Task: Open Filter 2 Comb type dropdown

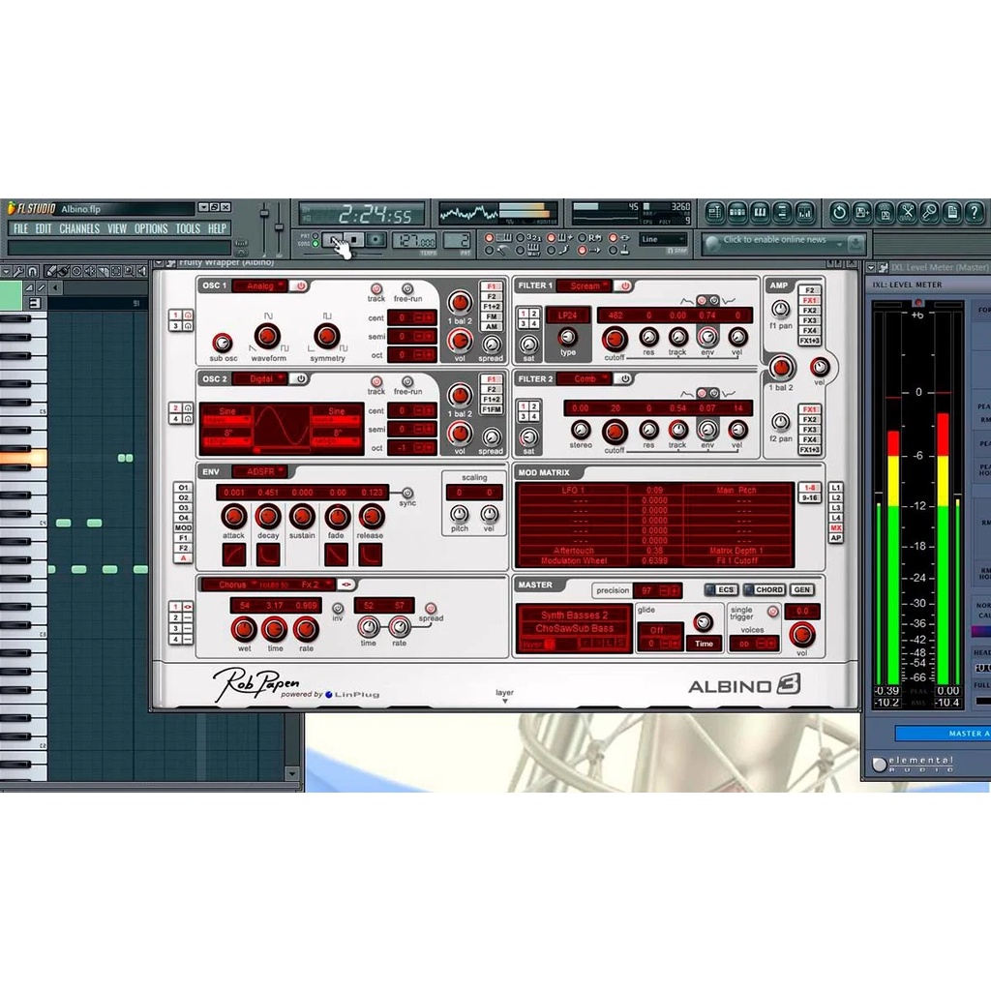Action: click(585, 378)
